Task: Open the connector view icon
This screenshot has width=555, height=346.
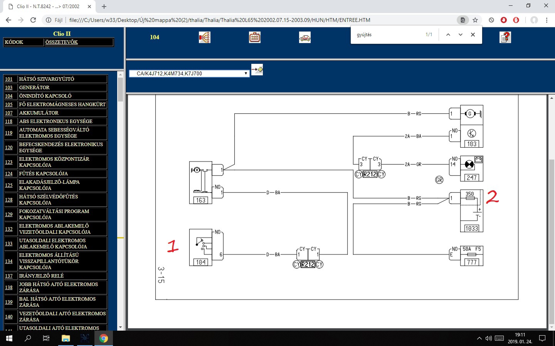Action: pos(255,37)
